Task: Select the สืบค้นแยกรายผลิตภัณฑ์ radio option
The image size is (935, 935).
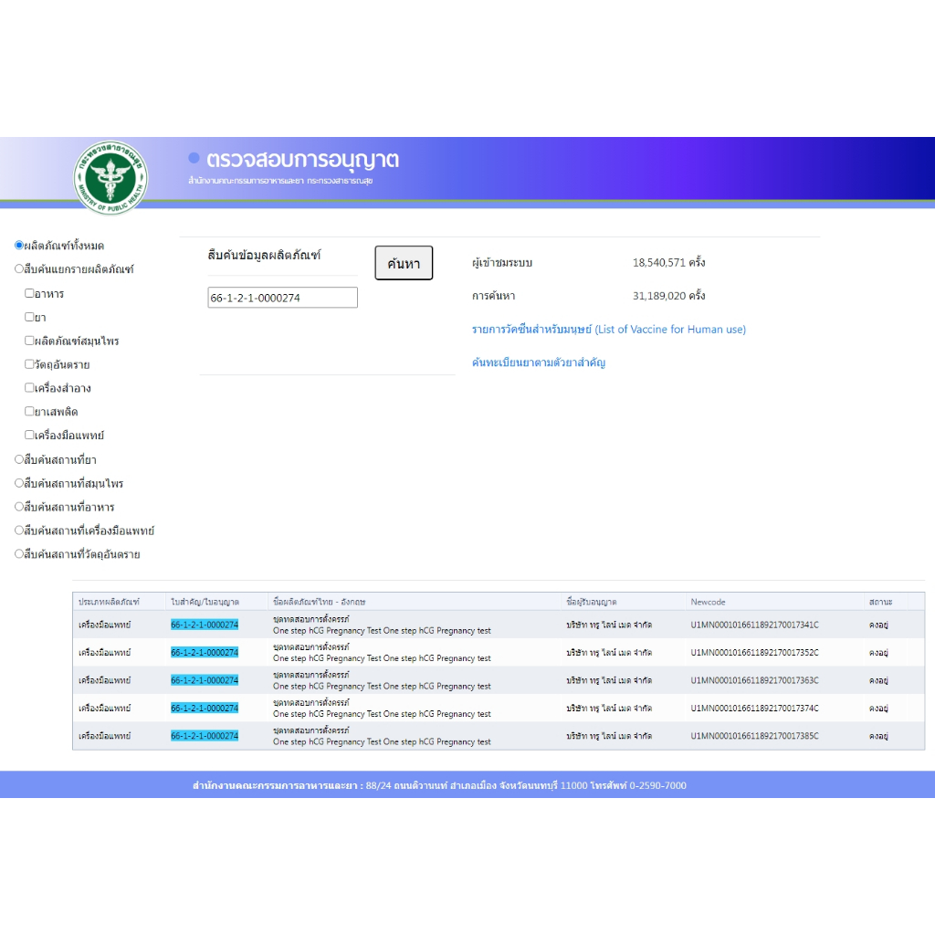Action: coord(19,269)
